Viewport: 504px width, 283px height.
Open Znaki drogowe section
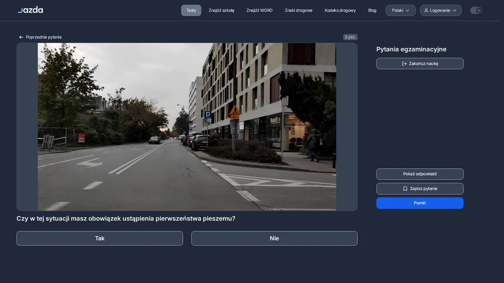point(299,10)
